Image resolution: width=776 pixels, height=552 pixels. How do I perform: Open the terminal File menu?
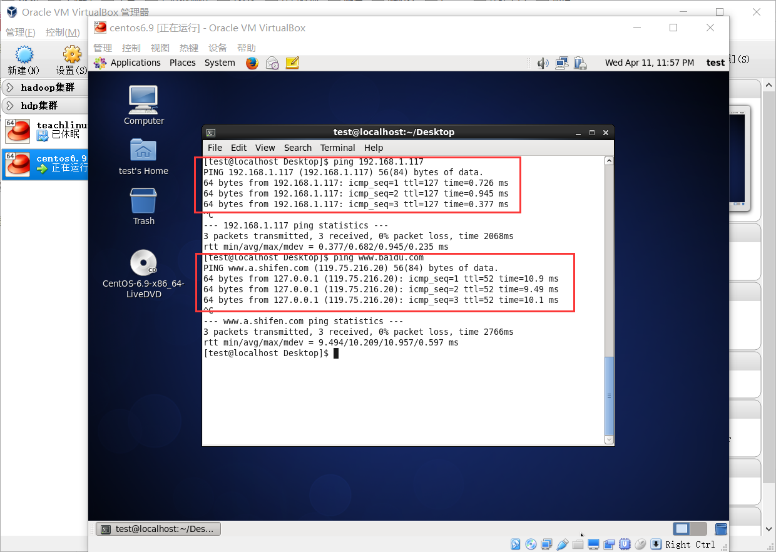pos(215,148)
